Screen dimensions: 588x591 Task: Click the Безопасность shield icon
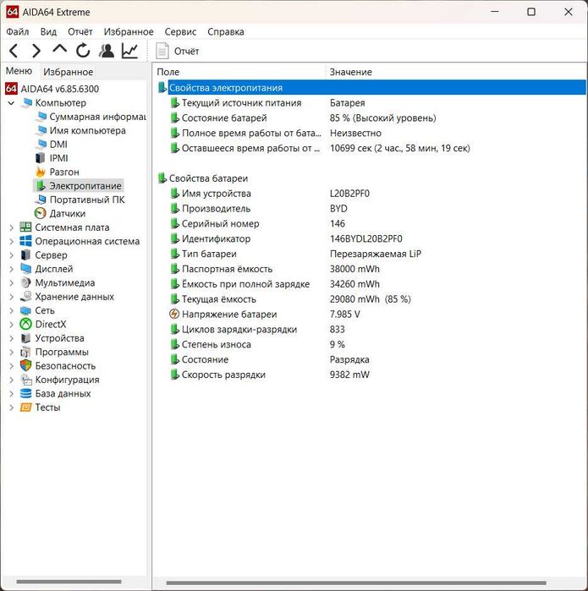click(x=25, y=365)
